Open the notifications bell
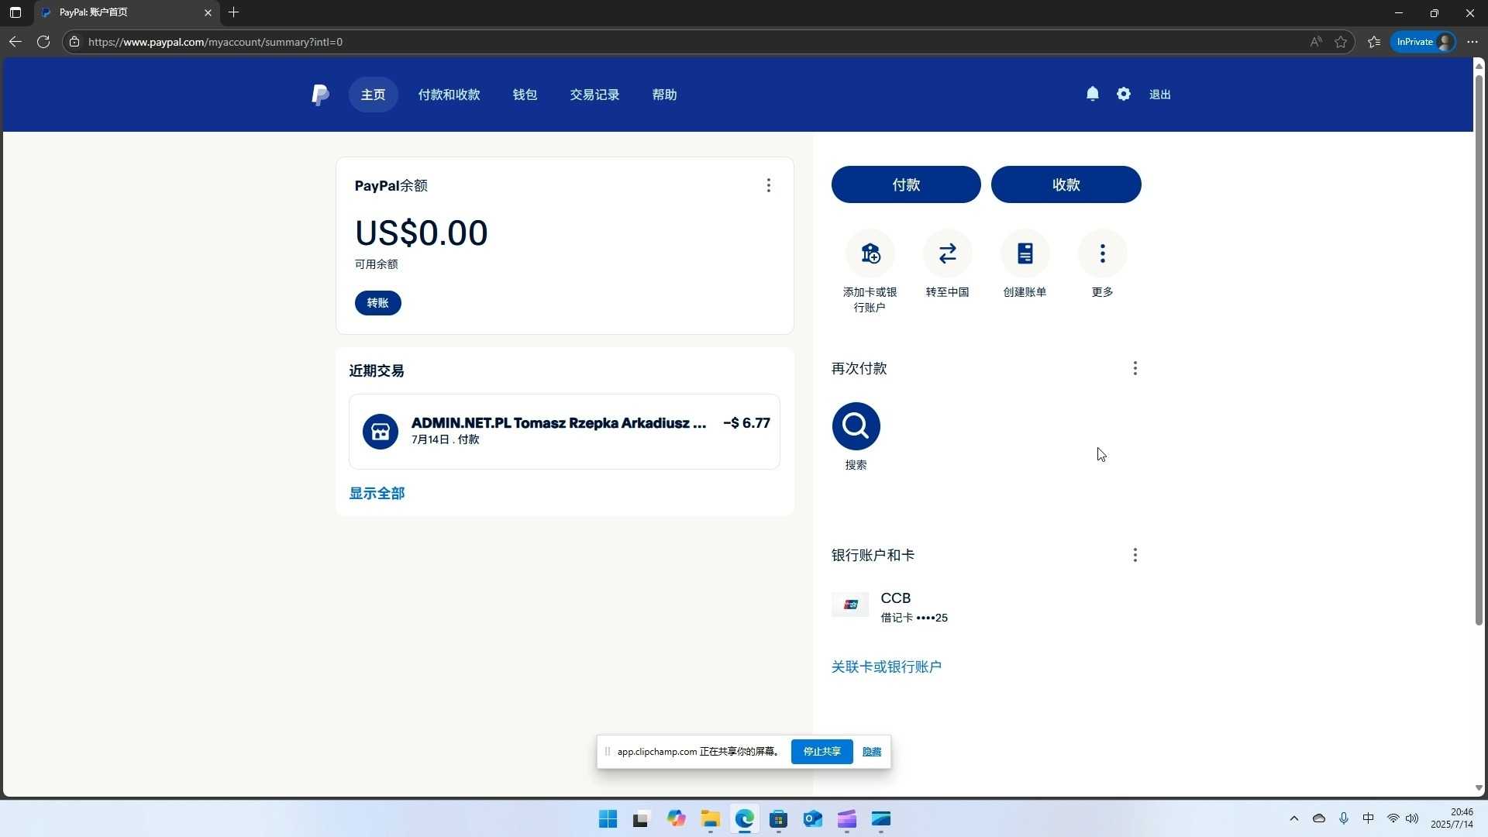Screen dimensions: 1488x837 1092,94
